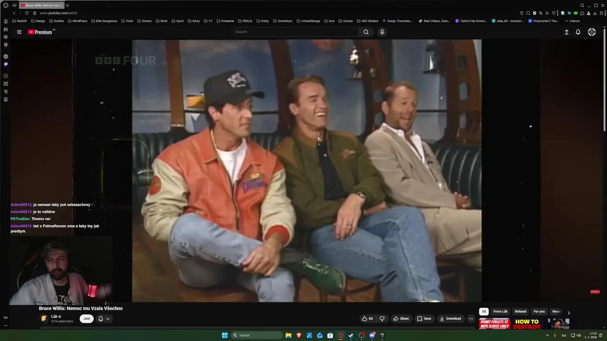This screenshot has height=341, width=607.
Task: Select the From Lúk filter chip
Action: pos(500,312)
